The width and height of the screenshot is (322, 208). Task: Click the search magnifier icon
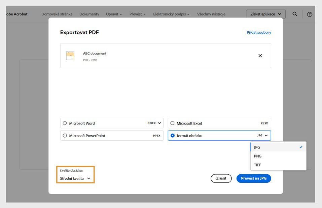pos(295,14)
